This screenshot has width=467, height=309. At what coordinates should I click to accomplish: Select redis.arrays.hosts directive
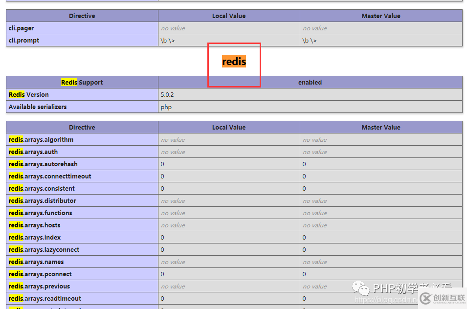(x=82, y=225)
